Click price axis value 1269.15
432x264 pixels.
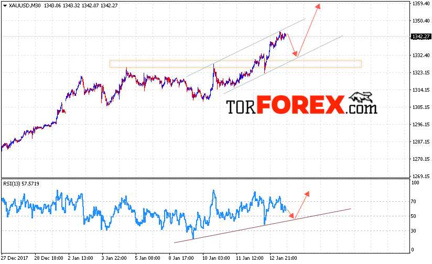(420, 176)
